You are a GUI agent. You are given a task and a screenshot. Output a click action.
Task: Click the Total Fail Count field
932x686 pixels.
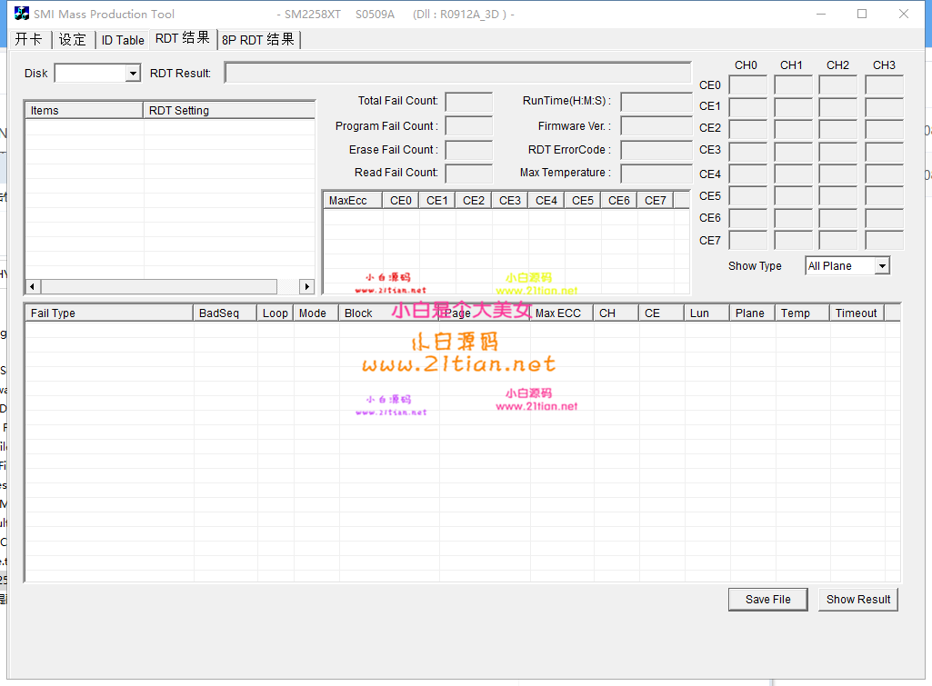(x=468, y=102)
